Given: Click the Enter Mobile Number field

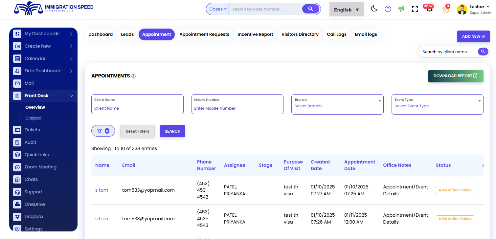Looking at the screenshot, I should point(237,108).
